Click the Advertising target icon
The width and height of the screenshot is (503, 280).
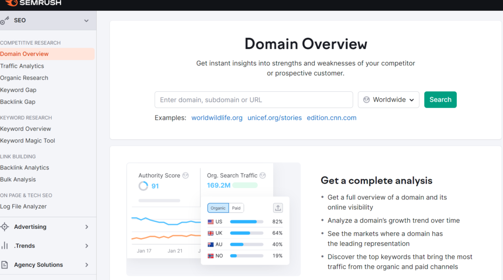coord(4,227)
